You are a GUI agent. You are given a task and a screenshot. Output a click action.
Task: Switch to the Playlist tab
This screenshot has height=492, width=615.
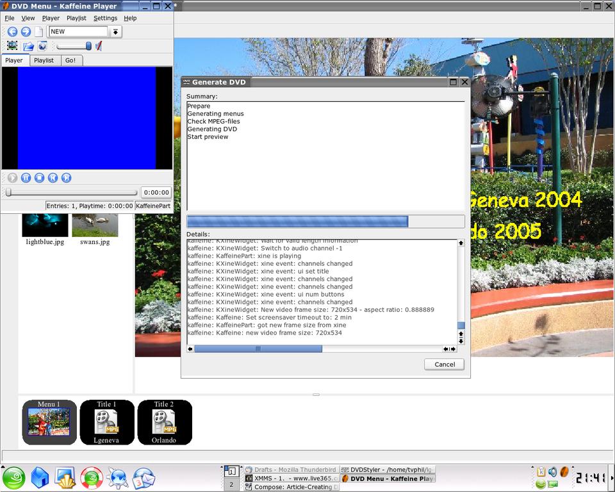pyautogui.click(x=44, y=60)
